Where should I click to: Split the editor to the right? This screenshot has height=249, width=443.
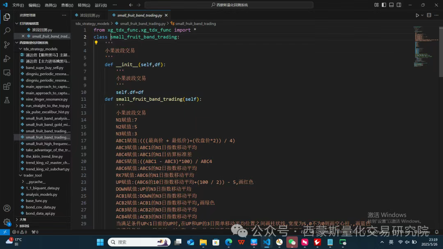(x=429, y=15)
